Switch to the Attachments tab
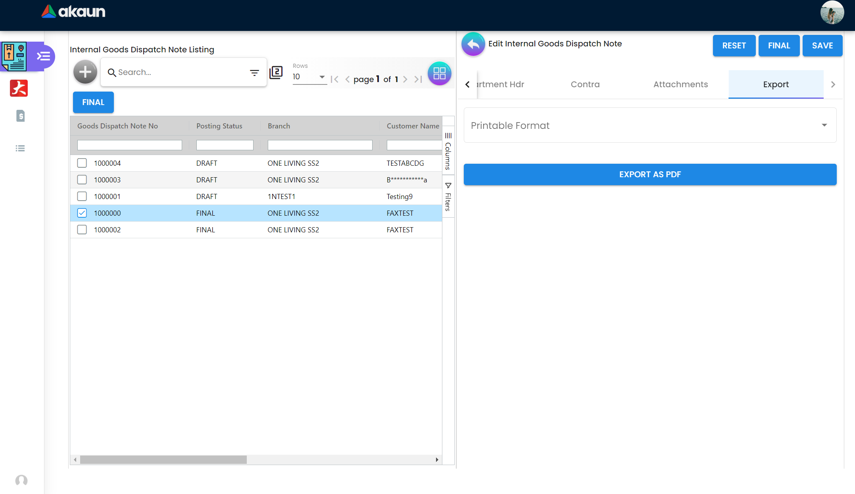 click(680, 84)
